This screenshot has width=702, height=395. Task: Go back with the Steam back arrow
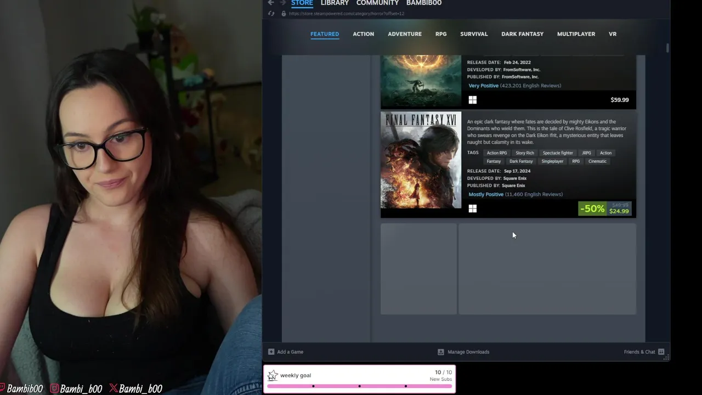coord(271,3)
